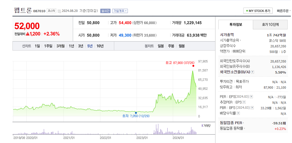292x143 pixels.
Task: Click the 외국인소진율(B/A) label
Action: 235,72
